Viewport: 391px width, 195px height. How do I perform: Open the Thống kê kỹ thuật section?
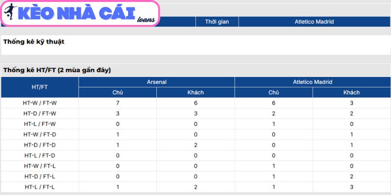pyautogui.click(x=34, y=42)
